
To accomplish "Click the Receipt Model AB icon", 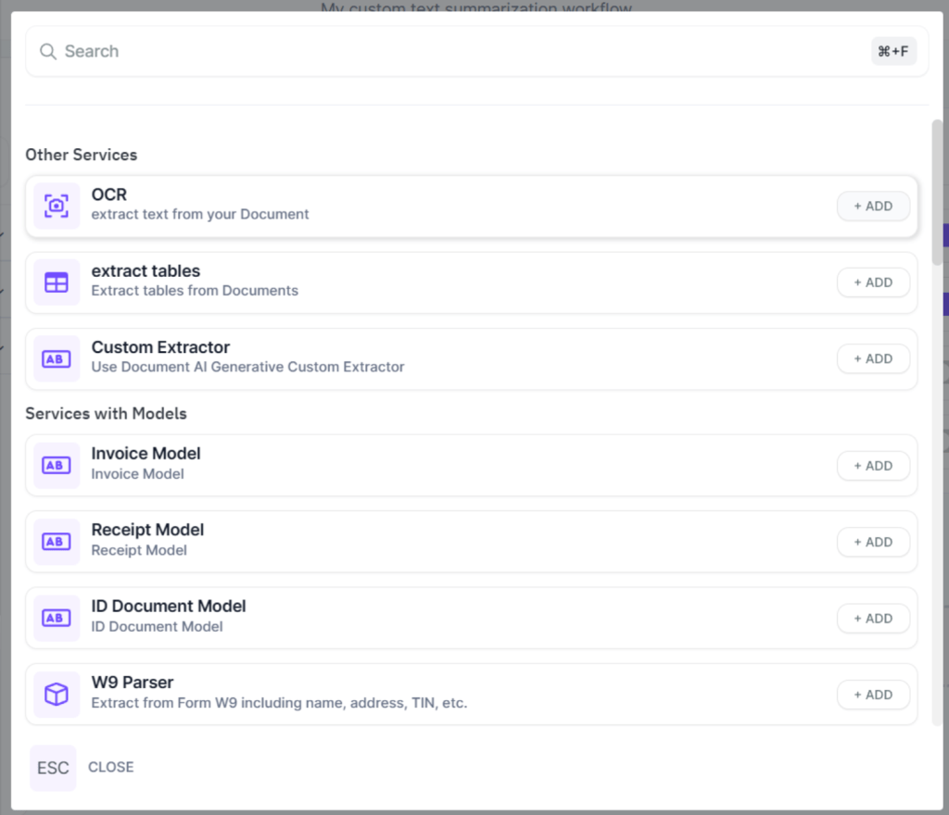I will tap(56, 542).
